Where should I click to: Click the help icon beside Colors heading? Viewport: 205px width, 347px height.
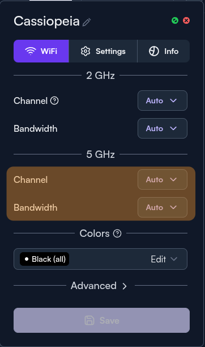[117, 233]
